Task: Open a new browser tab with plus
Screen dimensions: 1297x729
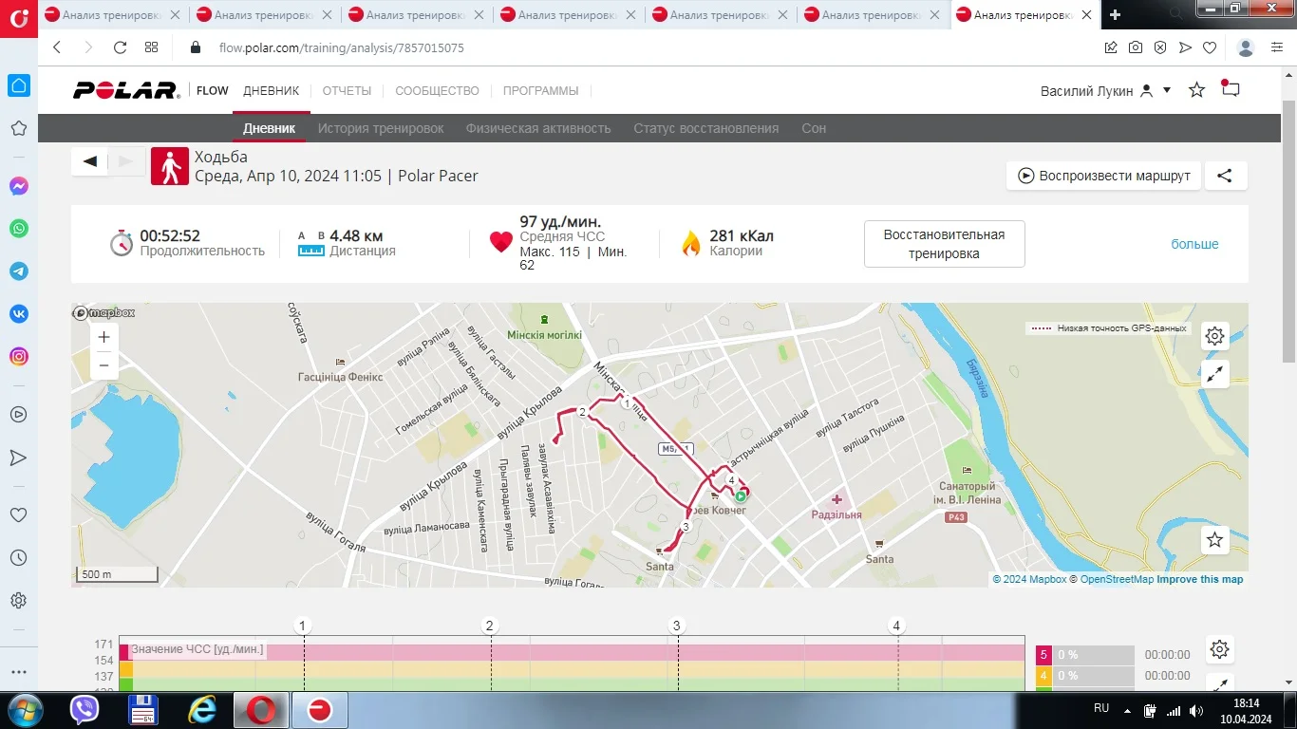Action: coord(1116,14)
